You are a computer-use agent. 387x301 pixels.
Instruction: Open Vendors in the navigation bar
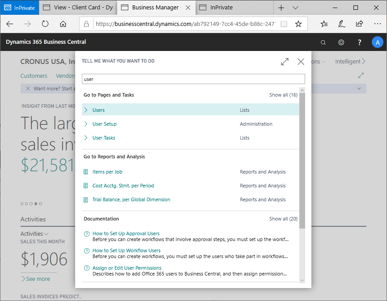pos(66,76)
